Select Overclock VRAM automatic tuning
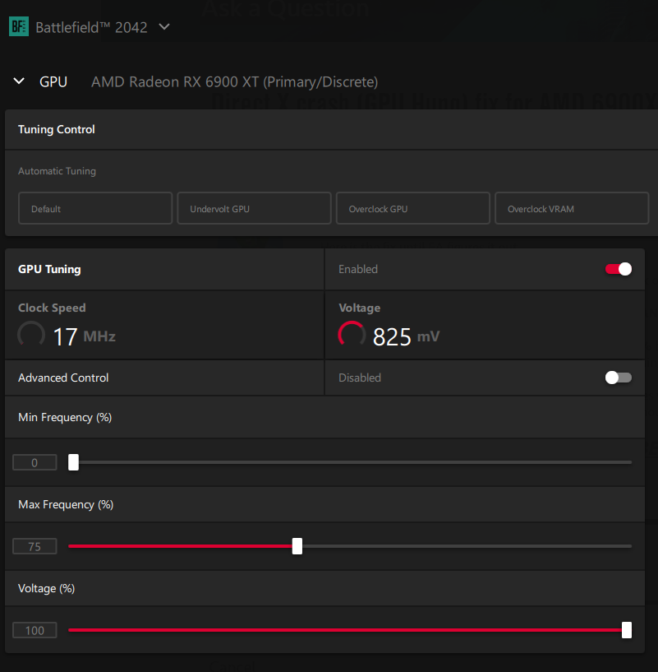This screenshot has width=658, height=672. (x=572, y=208)
